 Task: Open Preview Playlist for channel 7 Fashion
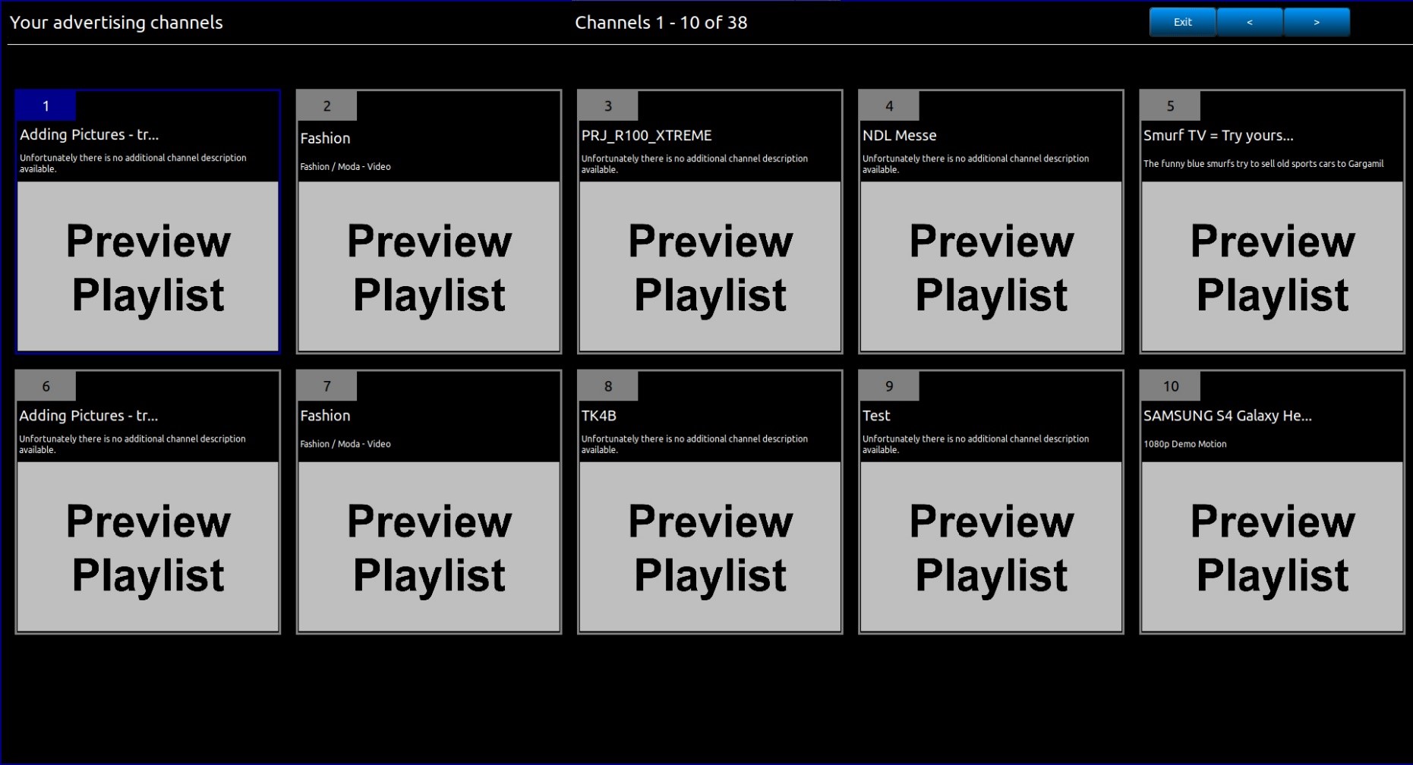pyautogui.click(x=429, y=546)
